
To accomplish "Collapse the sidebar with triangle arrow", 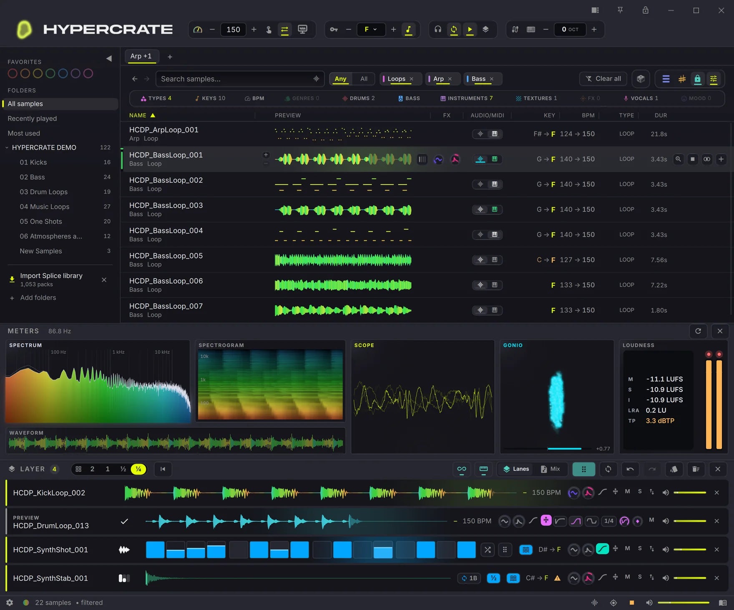I will point(109,58).
